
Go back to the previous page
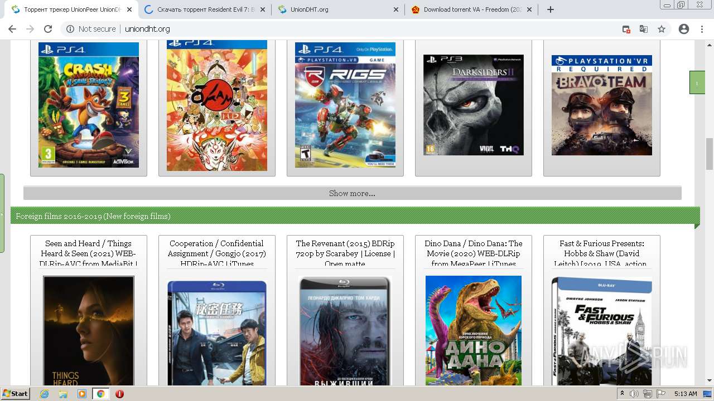(12, 29)
